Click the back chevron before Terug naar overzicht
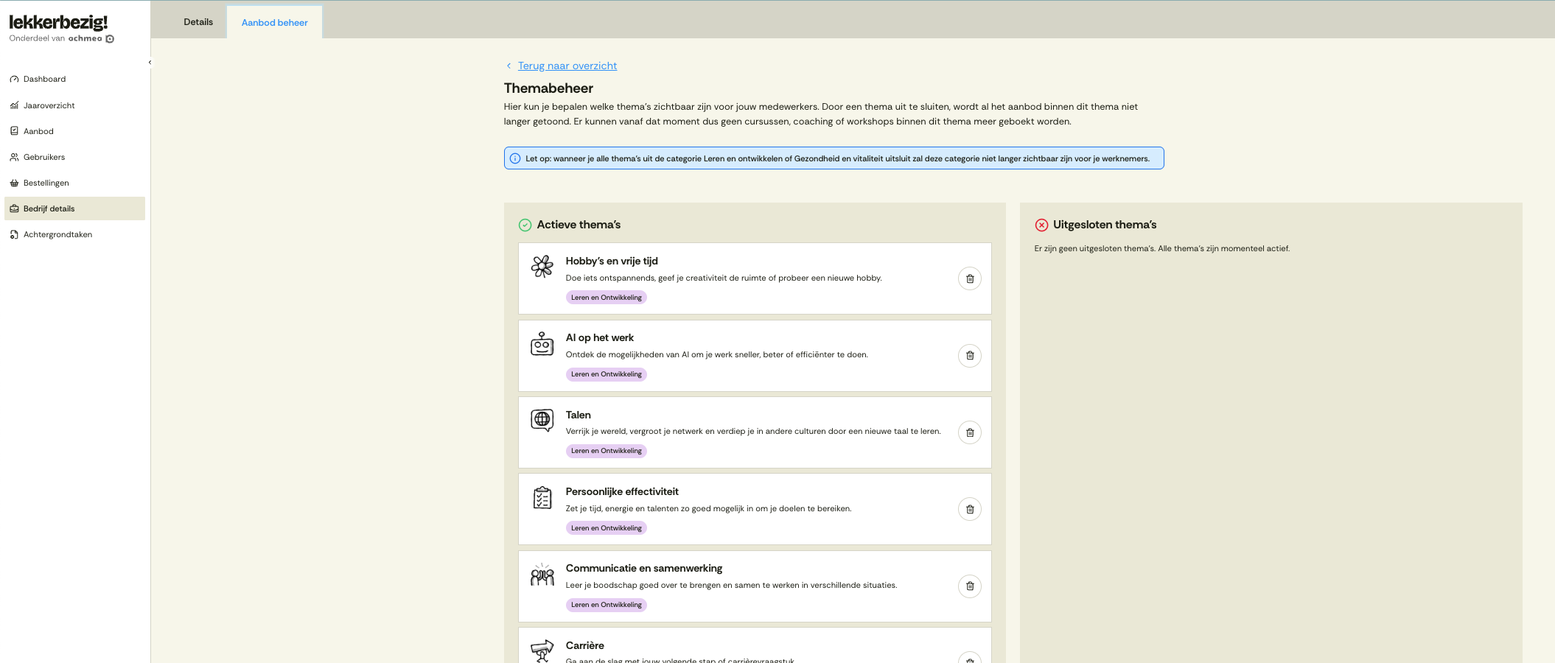Viewport: 1555px width, 663px height. [x=509, y=66]
